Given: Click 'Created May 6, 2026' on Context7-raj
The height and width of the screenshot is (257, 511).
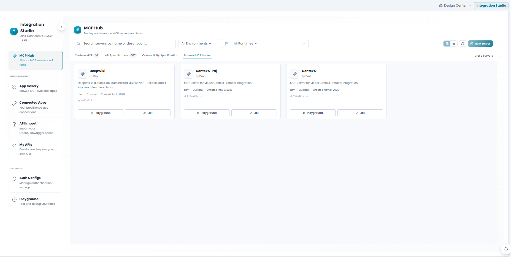Looking at the screenshot, I should click(220, 90).
